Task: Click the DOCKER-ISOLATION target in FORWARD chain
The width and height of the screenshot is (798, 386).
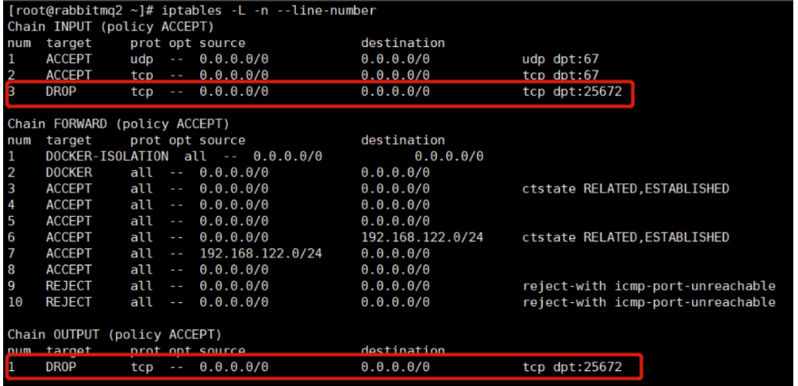Action: point(107,157)
